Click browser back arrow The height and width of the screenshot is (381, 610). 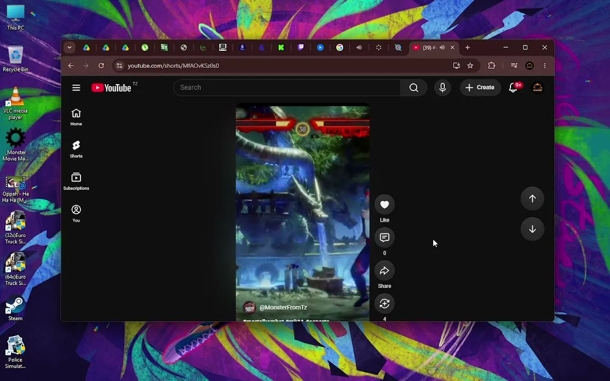71,66
